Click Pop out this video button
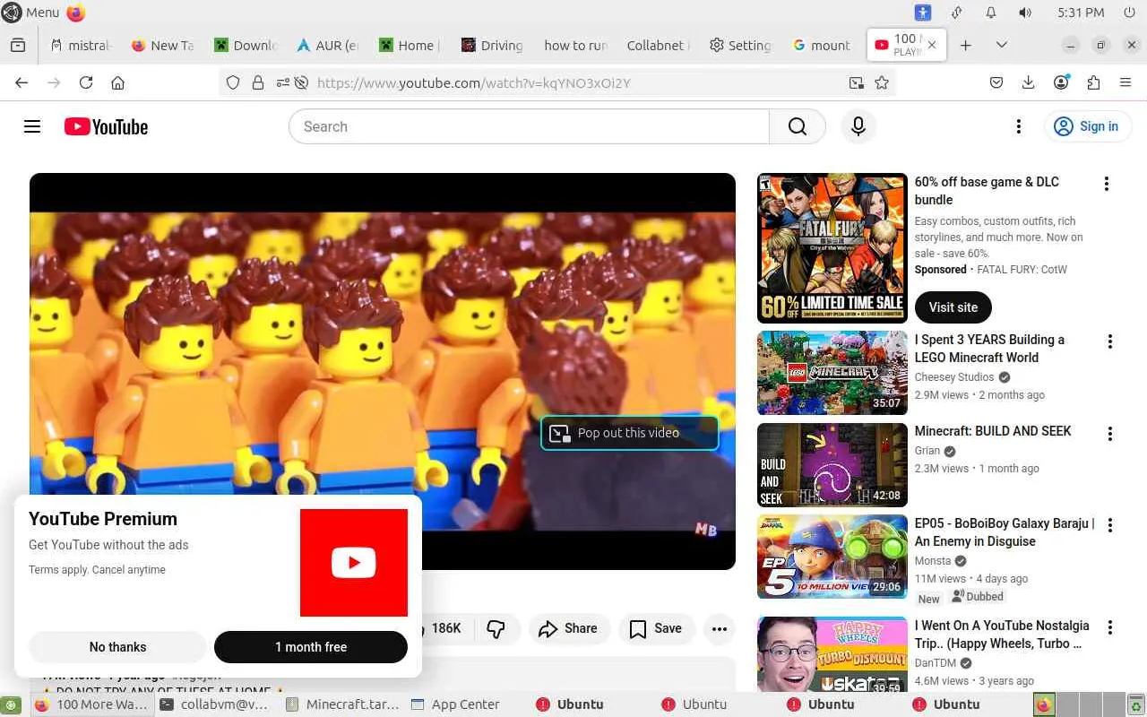The image size is (1147, 717). [x=629, y=433]
